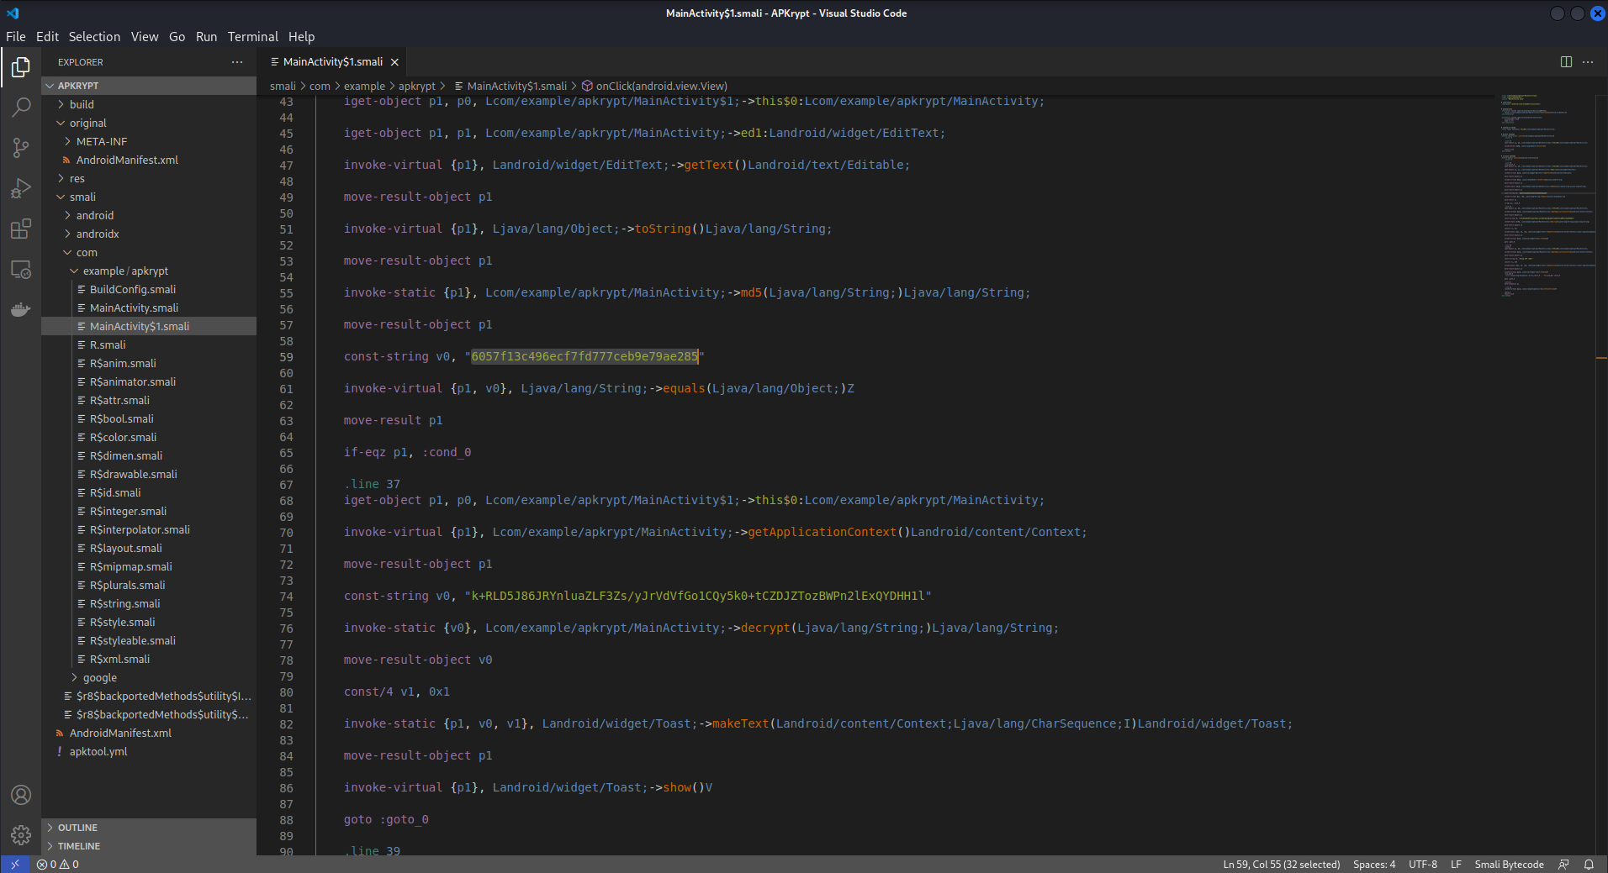Click inside the decrypt const-string on line 74
The height and width of the screenshot is (873, 1608).
pos(698,596)
